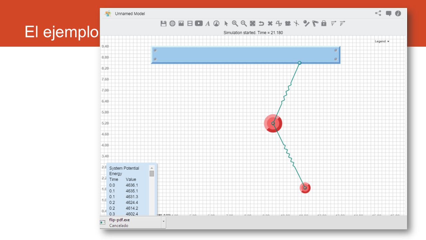The width and height of the screenshot is (426, 240).
Task: Select the small red lower mass
Action: pos(305,188)
